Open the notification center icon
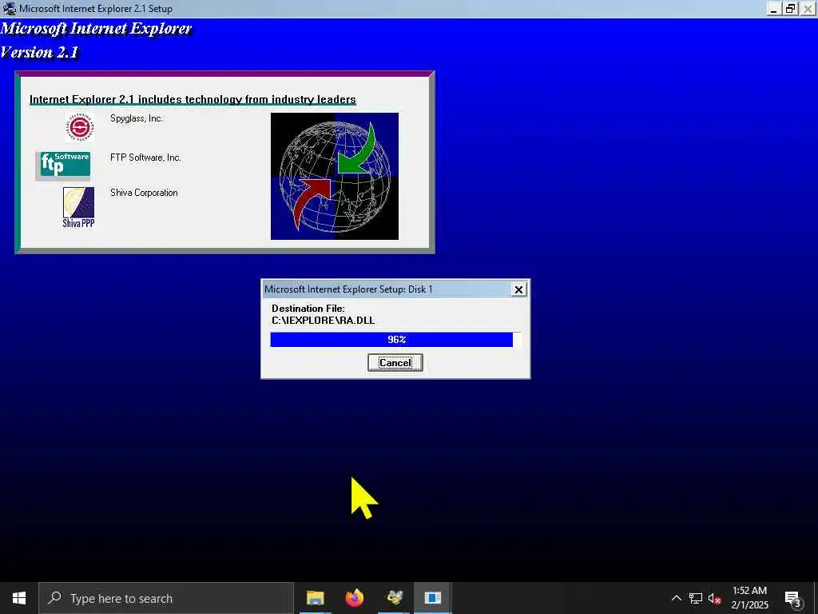This screenshot has height=614, width=818. pos(793,598)
